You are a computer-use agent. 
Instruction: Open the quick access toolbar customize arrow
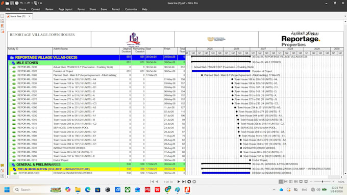tap(41, 4)
